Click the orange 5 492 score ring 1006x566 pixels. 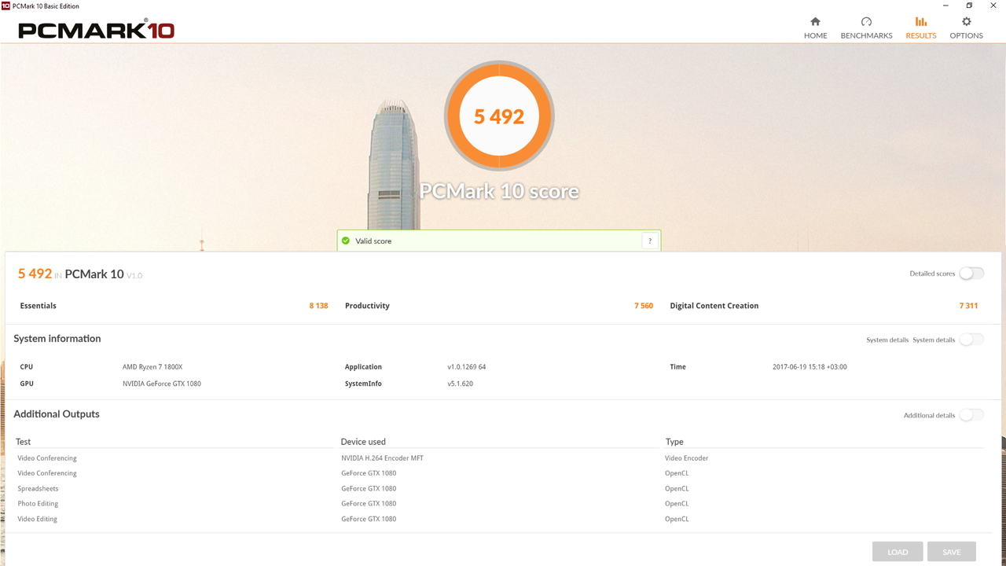pos(499,116)
